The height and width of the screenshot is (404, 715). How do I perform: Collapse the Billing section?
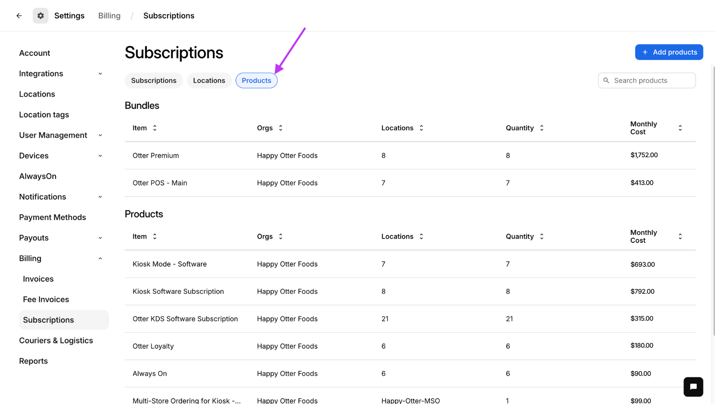[100, 258]
